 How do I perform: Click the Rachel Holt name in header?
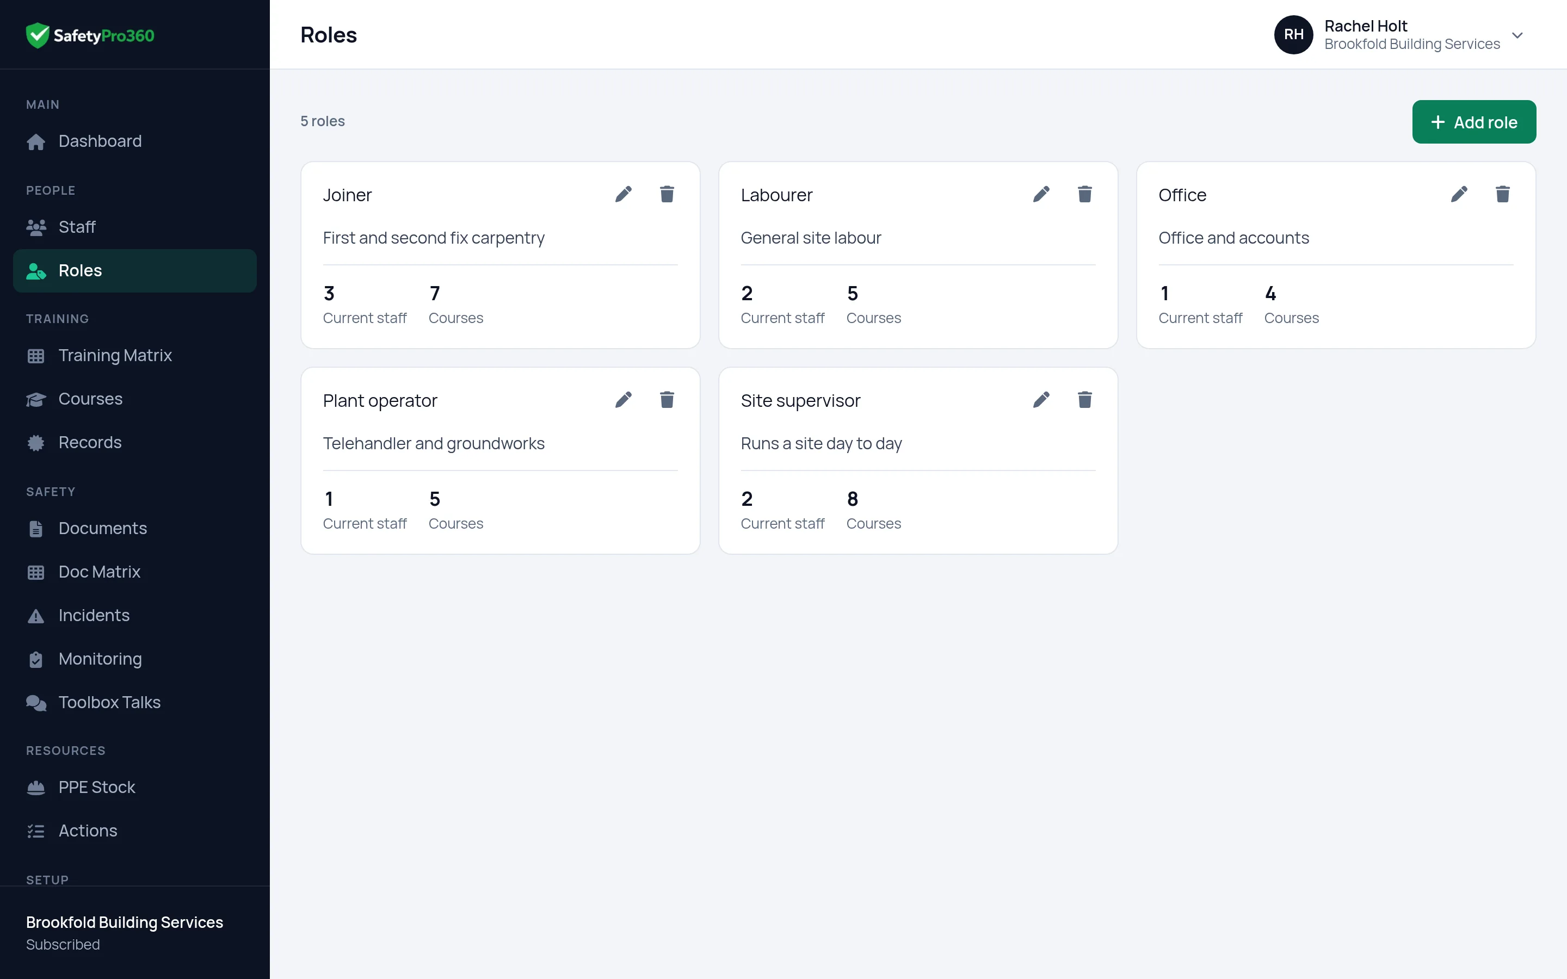(1366, 26)
